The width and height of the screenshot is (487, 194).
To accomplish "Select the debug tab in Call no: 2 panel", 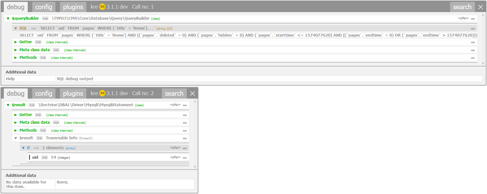I will [x=16, y=94].
